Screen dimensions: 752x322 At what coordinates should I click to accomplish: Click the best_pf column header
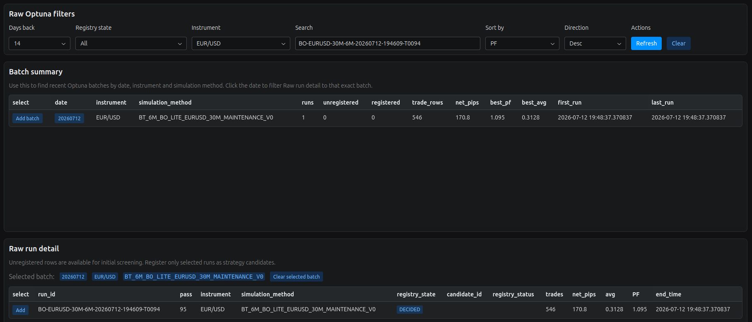[x=501, y=103]
